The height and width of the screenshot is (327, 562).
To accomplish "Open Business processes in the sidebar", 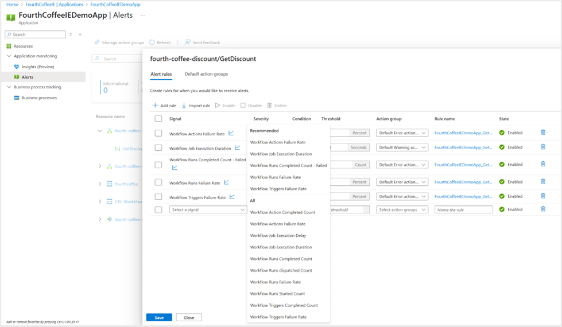I will (39, 98).
